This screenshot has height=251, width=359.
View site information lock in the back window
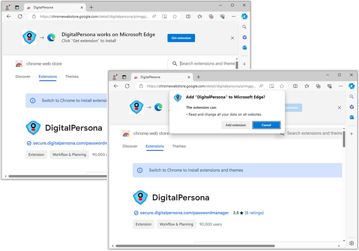(34, 16)
